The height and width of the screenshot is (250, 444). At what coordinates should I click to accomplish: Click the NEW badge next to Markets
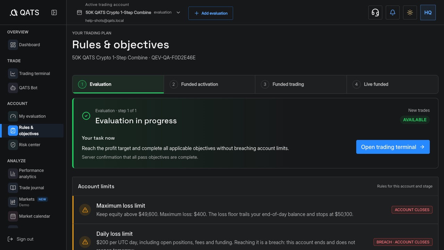(x=42, y=199)
